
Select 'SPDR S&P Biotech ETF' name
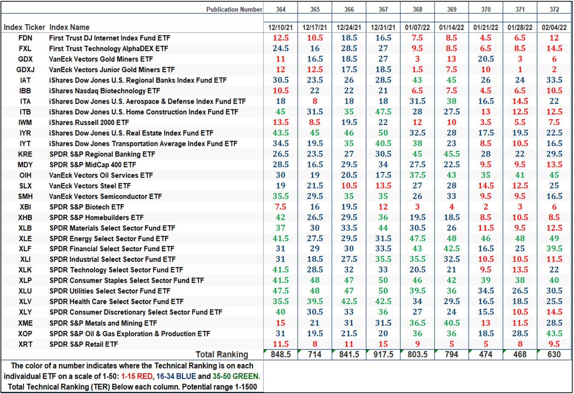pyautogui.click(x=87, y=207)
